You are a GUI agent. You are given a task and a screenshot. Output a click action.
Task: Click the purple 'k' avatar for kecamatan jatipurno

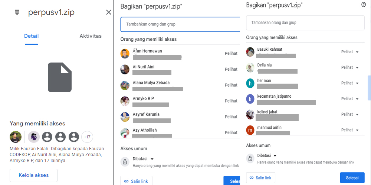(250, 99)
